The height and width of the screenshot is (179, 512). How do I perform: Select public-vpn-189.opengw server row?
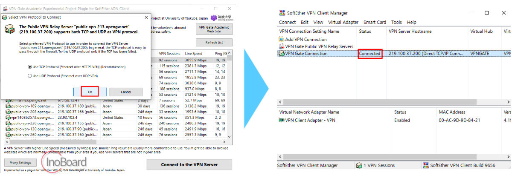pos(115,106)
